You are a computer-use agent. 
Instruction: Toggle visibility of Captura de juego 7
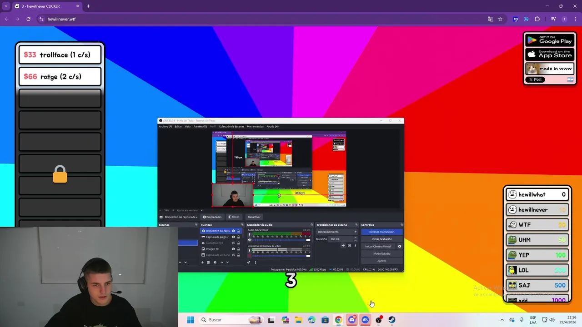(233, 237)
